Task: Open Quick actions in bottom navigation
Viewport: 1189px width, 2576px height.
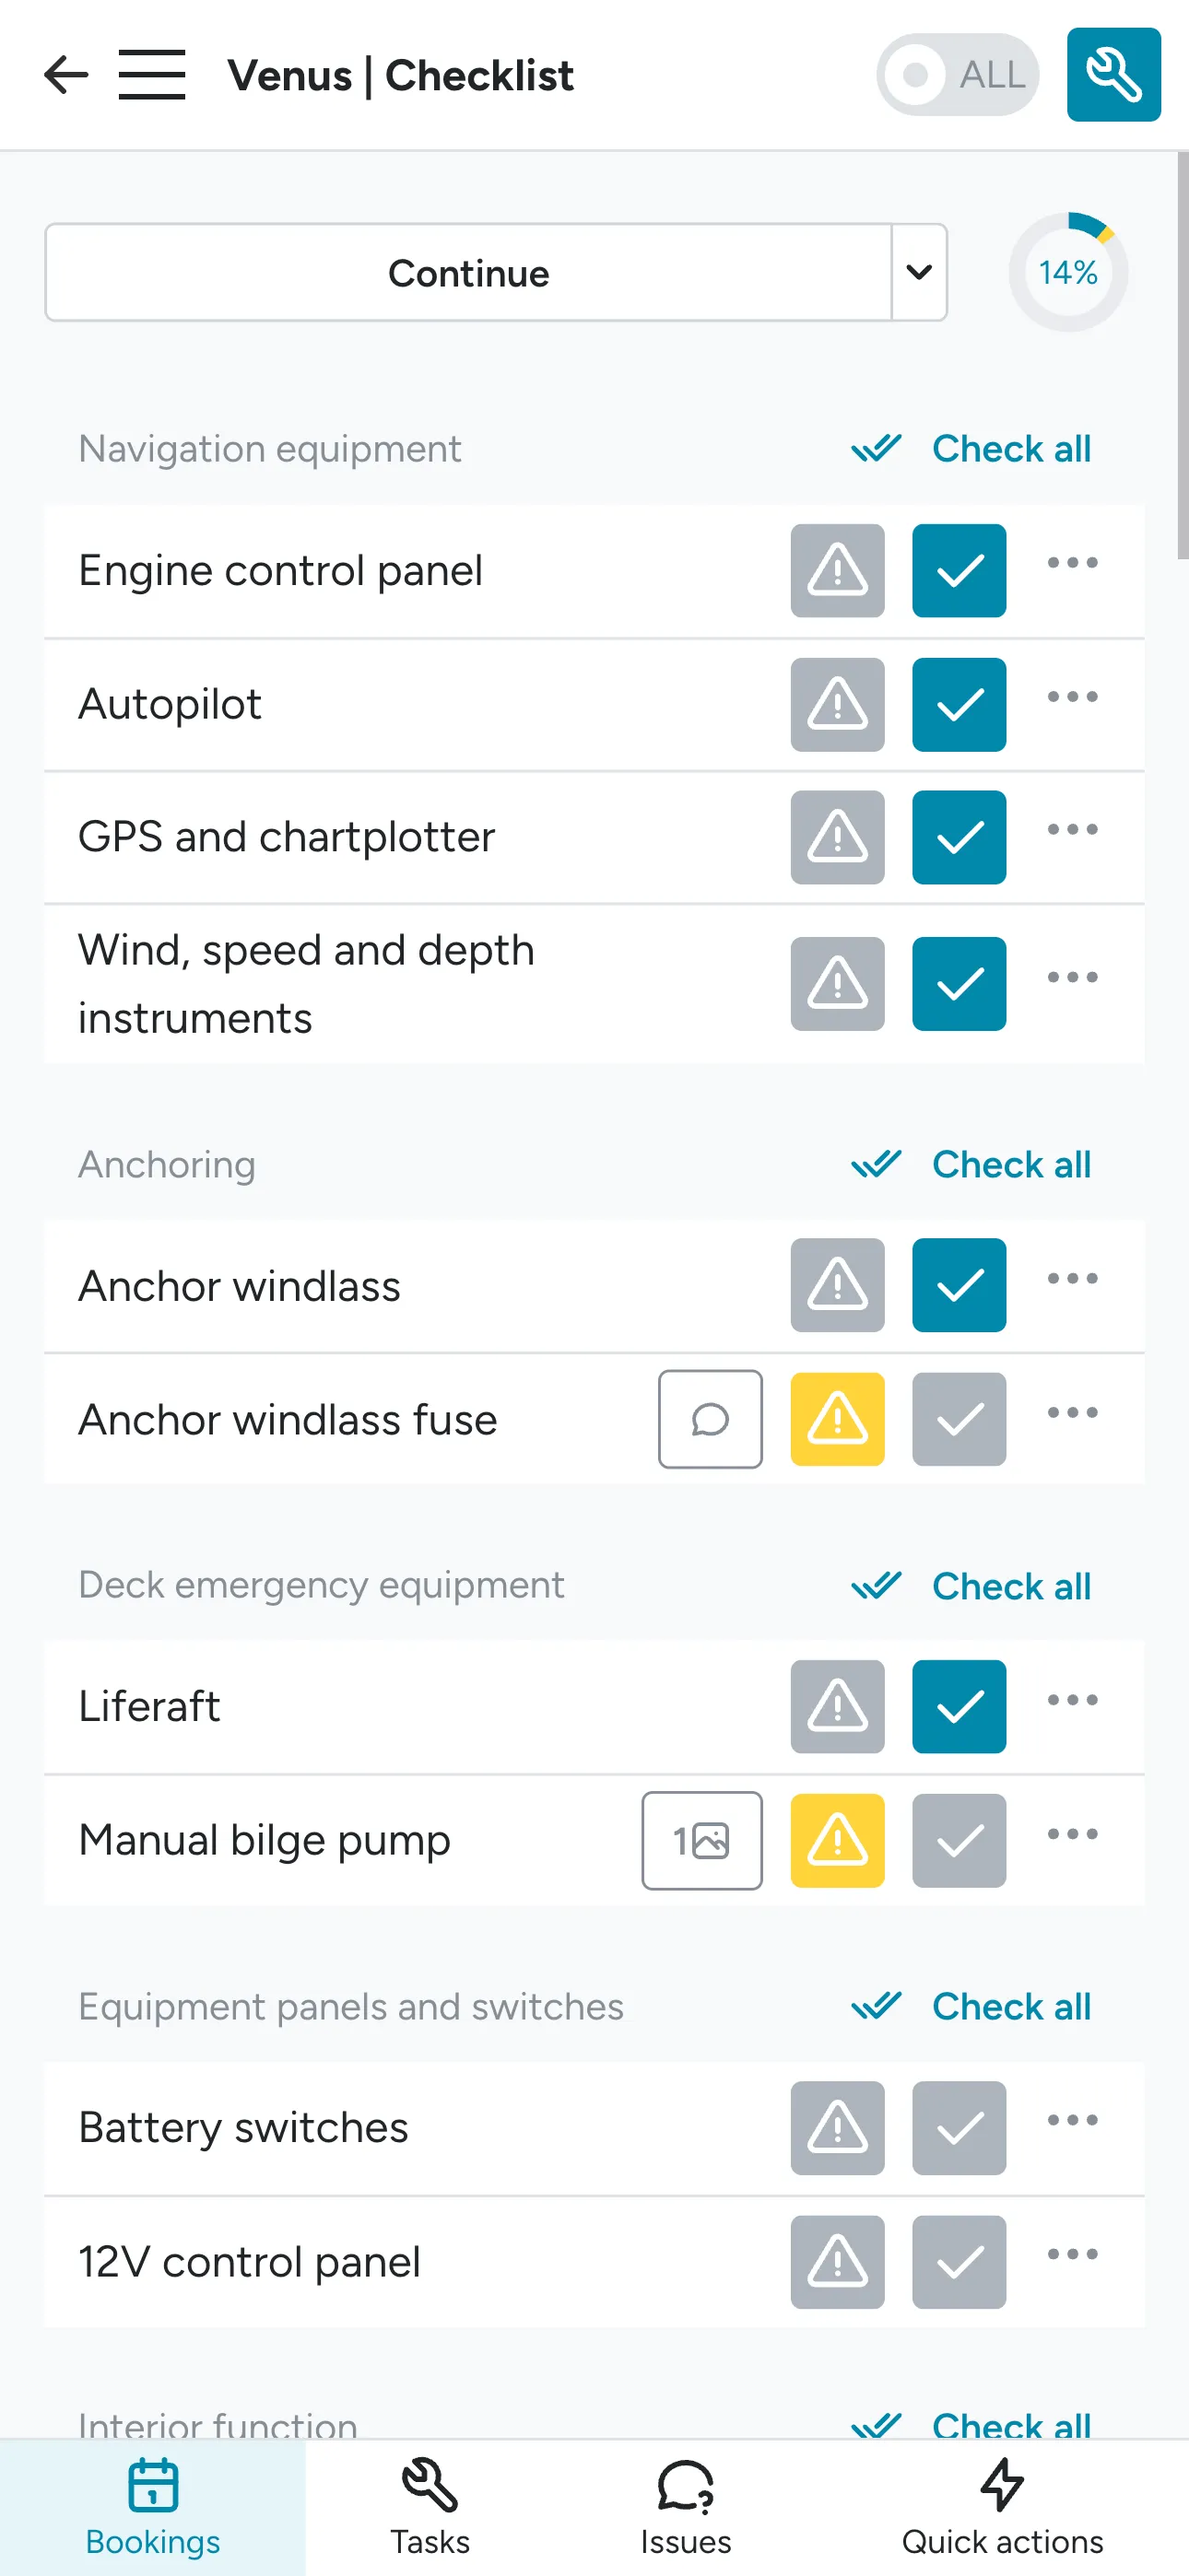Action: pos(1002,2510)
